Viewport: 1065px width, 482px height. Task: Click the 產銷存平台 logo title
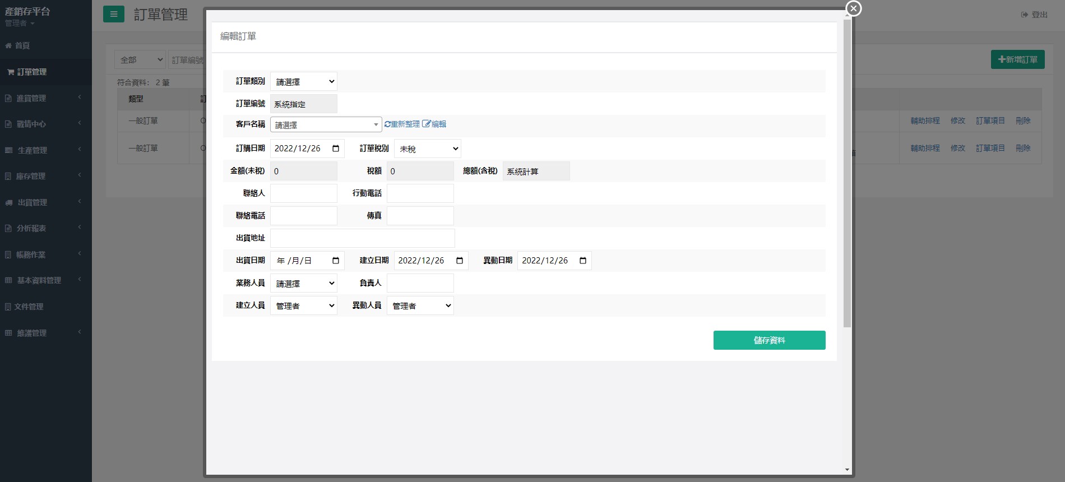[x=27, y=11]
